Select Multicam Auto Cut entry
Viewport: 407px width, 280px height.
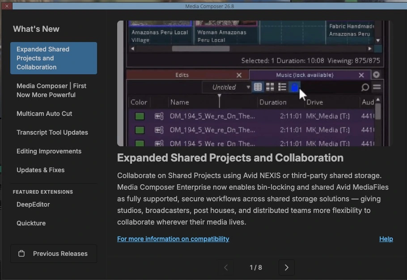[x=44, y=114]
